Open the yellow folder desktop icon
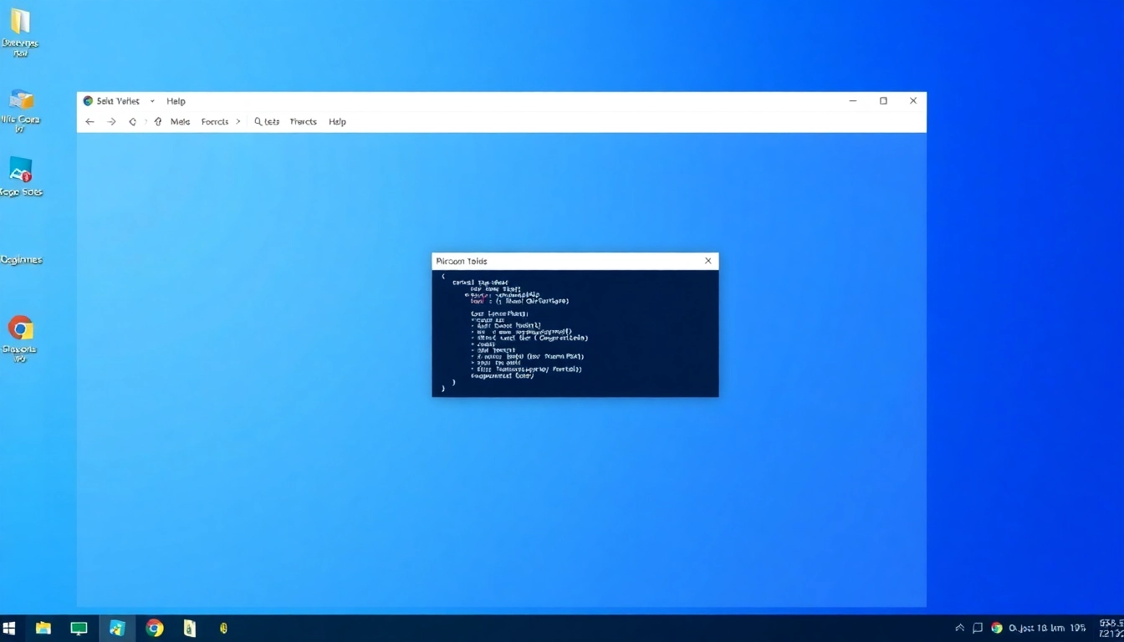This screenshot has width=1124, height=642. [x=20, y=22]
